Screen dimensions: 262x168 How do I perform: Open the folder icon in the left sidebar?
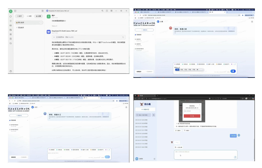(x=11, y=43)
